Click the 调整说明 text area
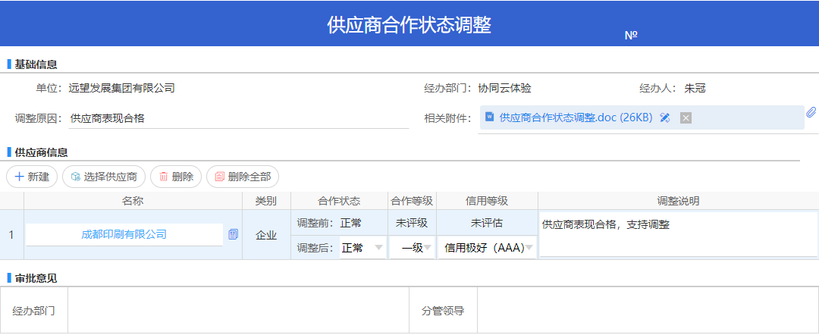 pos(678,235)
